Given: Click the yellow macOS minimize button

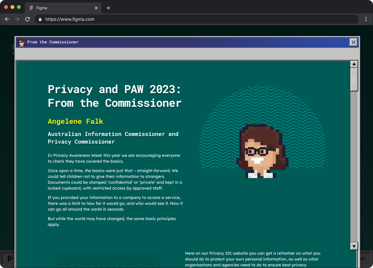Looking at the screenshot, I should (x=12, y=7).
